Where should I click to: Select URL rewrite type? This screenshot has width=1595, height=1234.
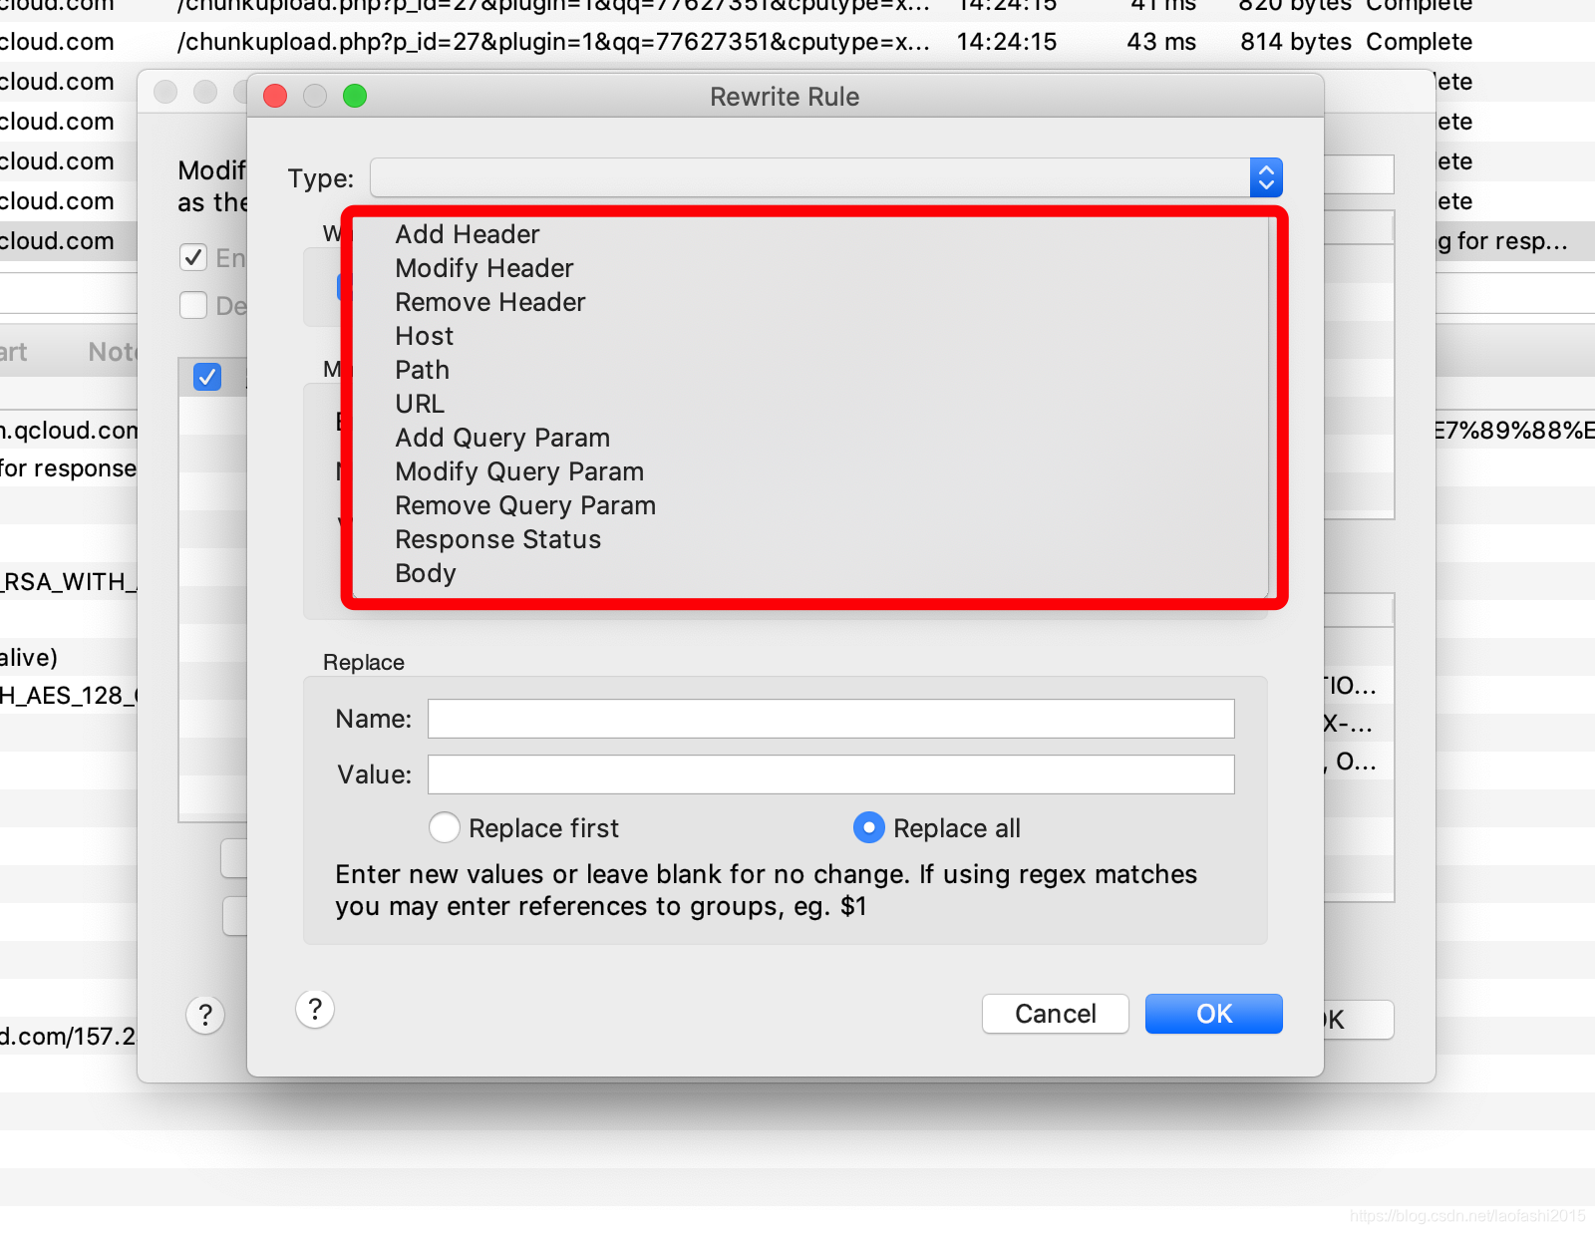(x=420, y=404)
